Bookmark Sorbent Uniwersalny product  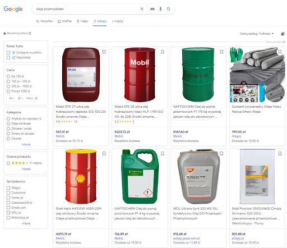pos(280,52)
